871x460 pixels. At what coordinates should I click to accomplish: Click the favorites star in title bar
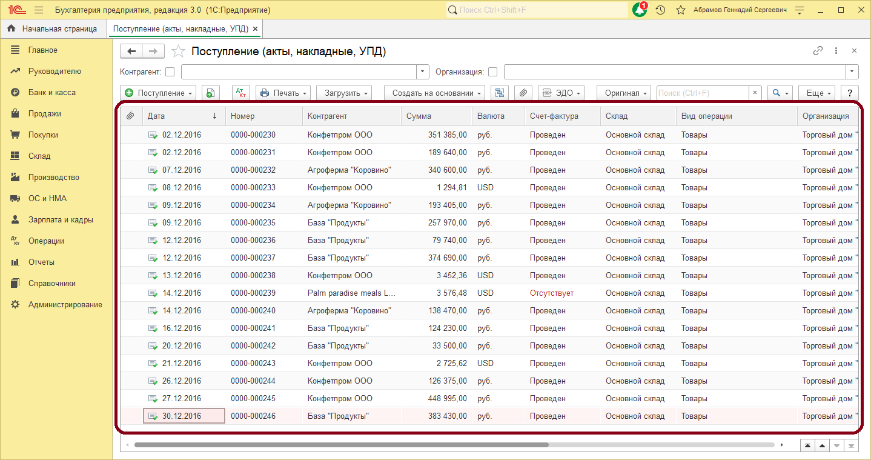681,10
